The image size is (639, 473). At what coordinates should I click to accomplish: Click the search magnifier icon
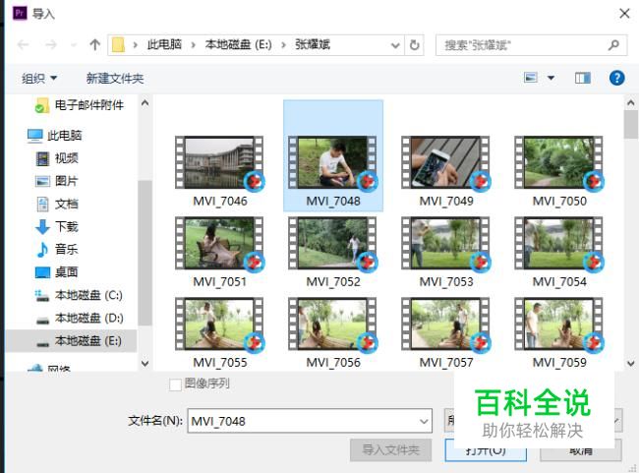tap(613, 45)
